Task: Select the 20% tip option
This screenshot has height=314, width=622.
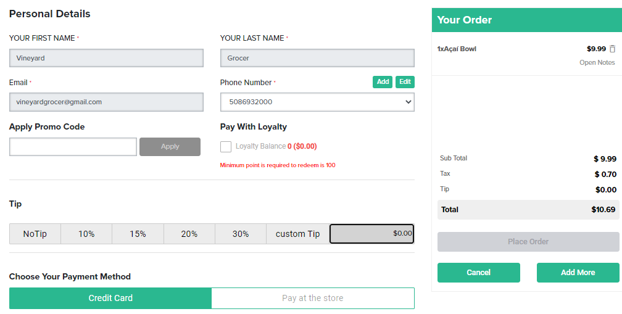Action: [189, 234]
